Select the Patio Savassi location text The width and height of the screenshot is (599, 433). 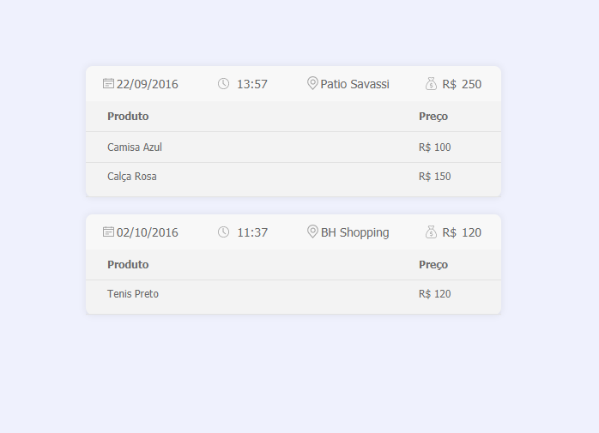(x=355, y=84)
